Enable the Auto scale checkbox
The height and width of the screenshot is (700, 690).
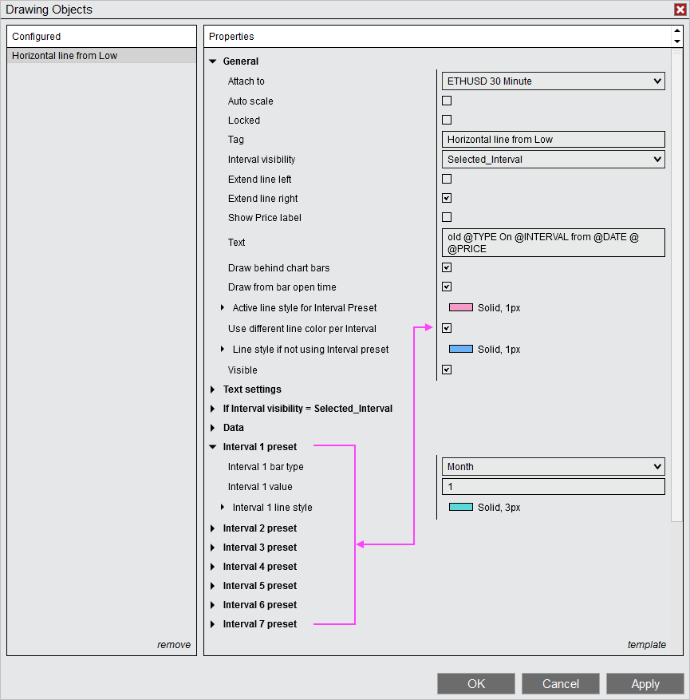tap(446, 100)
